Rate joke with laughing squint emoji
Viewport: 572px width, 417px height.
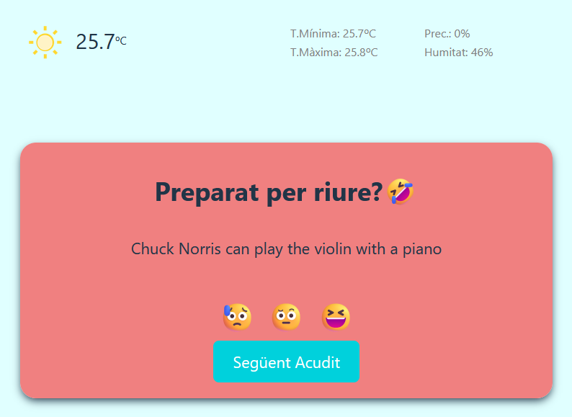coord(336,317)
